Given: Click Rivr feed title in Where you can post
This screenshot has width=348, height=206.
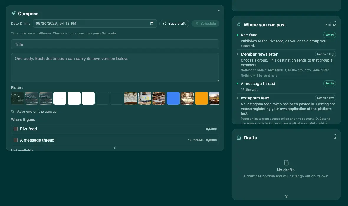Looking at the screenshot, I should 249,35.
